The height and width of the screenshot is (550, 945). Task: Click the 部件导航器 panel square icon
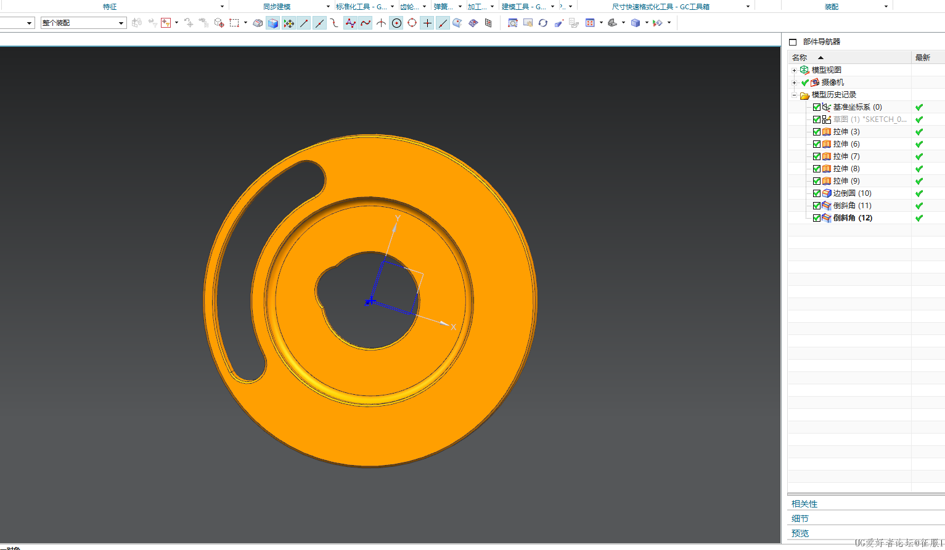(793, 42)
